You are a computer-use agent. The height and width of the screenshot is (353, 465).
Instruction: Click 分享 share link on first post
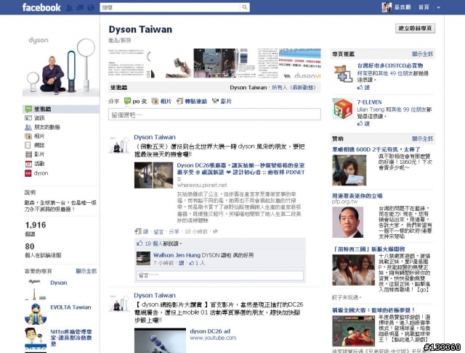[x=174, y=232]
